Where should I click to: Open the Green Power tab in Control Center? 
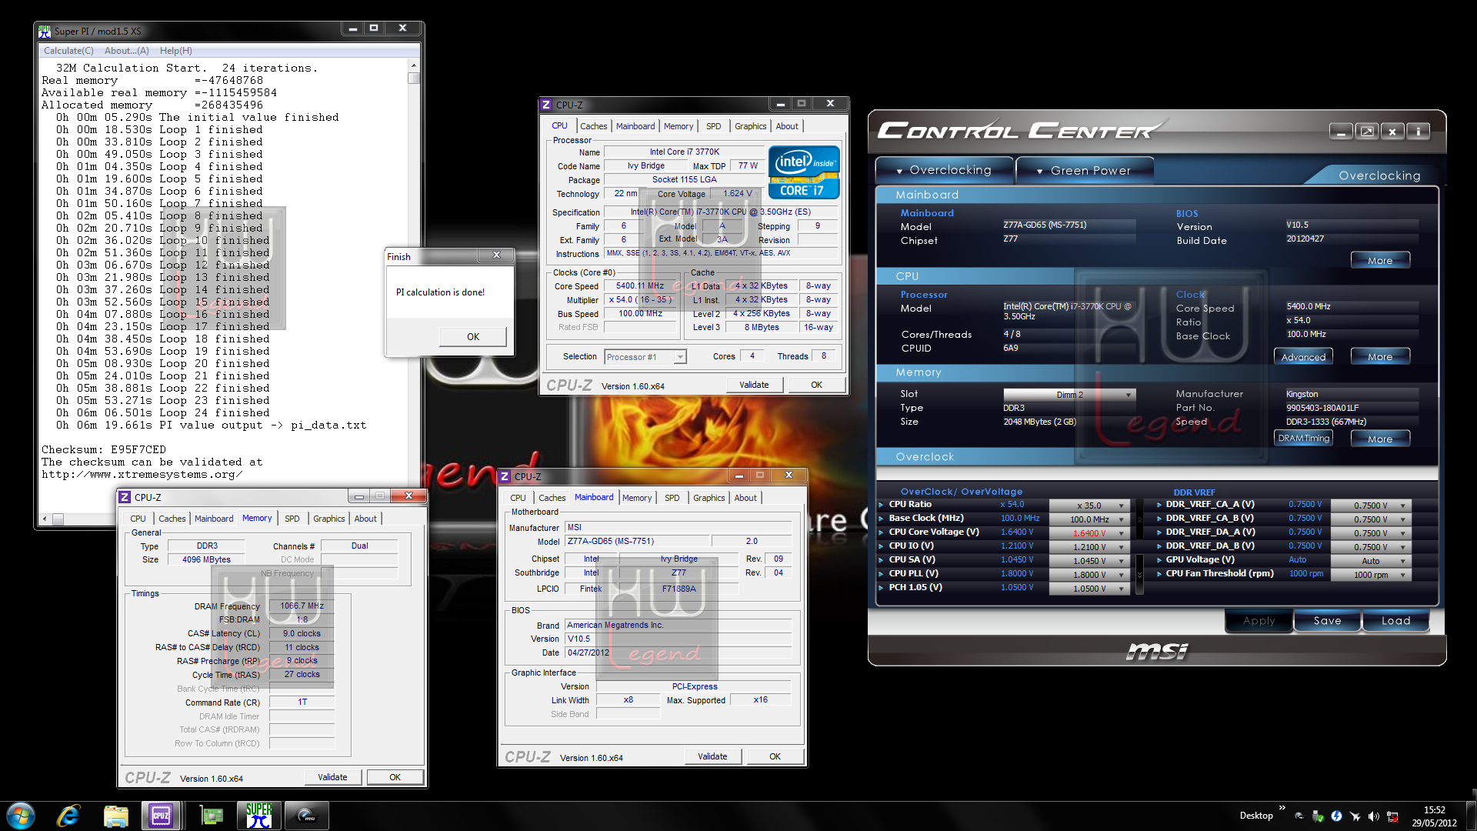(x=1084, y=170)
